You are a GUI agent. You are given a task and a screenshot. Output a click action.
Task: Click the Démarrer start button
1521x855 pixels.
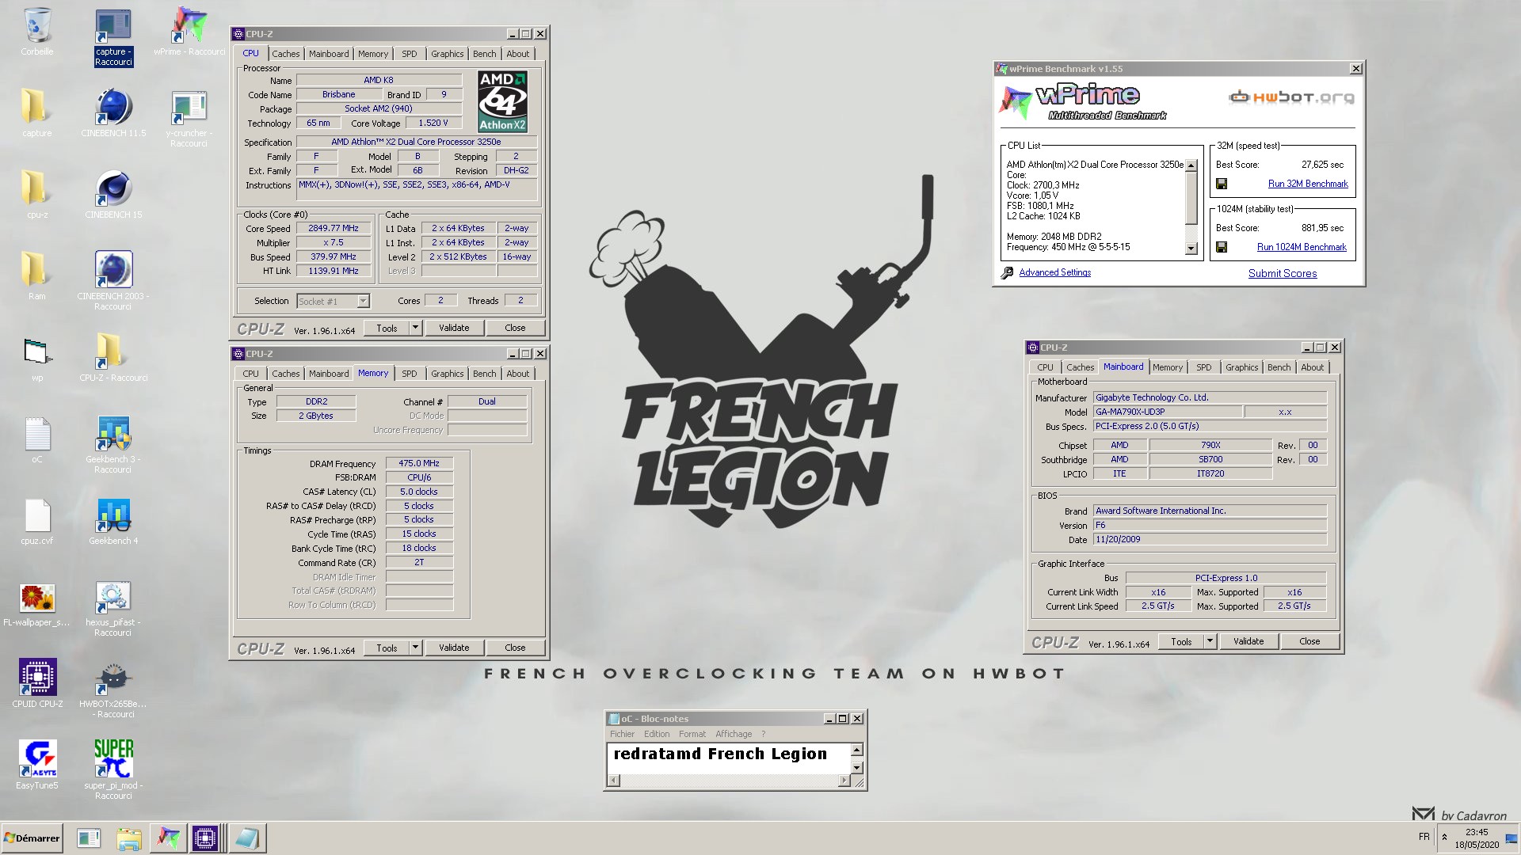[x=32, y=838]
